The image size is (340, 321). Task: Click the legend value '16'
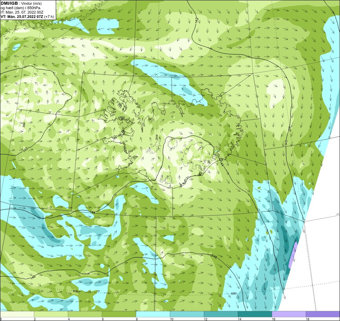click(x=274, y=319)
